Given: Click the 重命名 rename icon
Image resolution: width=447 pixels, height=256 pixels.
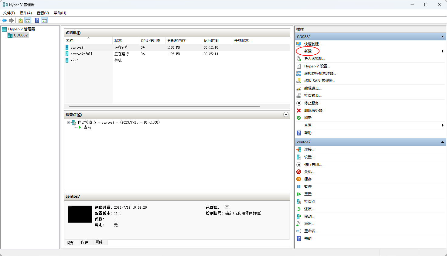Looking at the screenshot, I should pyautogui.click(x=299, y=231).
